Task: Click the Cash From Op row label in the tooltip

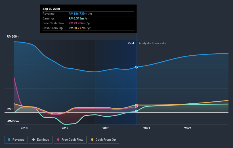Action: click(53, 28)
